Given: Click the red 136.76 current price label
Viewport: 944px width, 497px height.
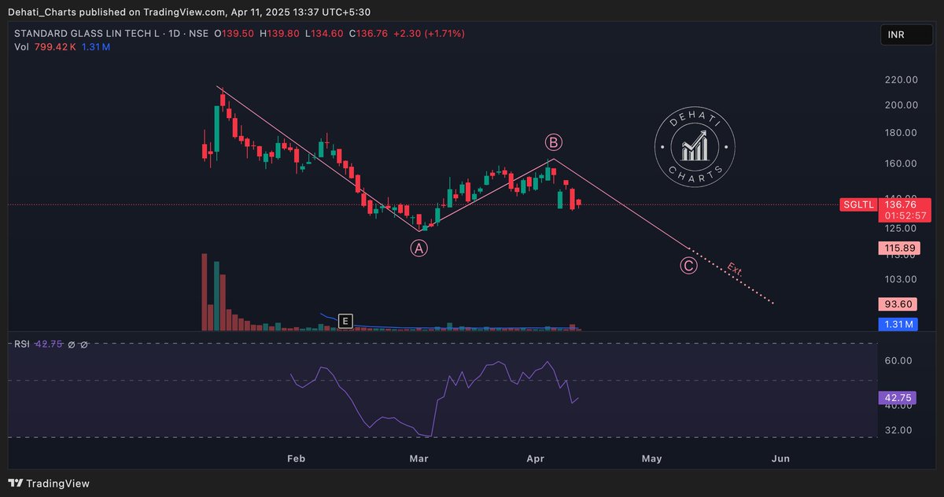Looking at the screenshot, I should 899,204.
